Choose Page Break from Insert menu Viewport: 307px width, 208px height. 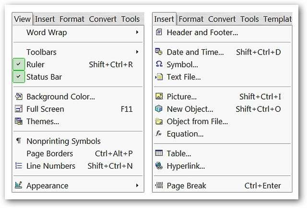click(186, 185)
